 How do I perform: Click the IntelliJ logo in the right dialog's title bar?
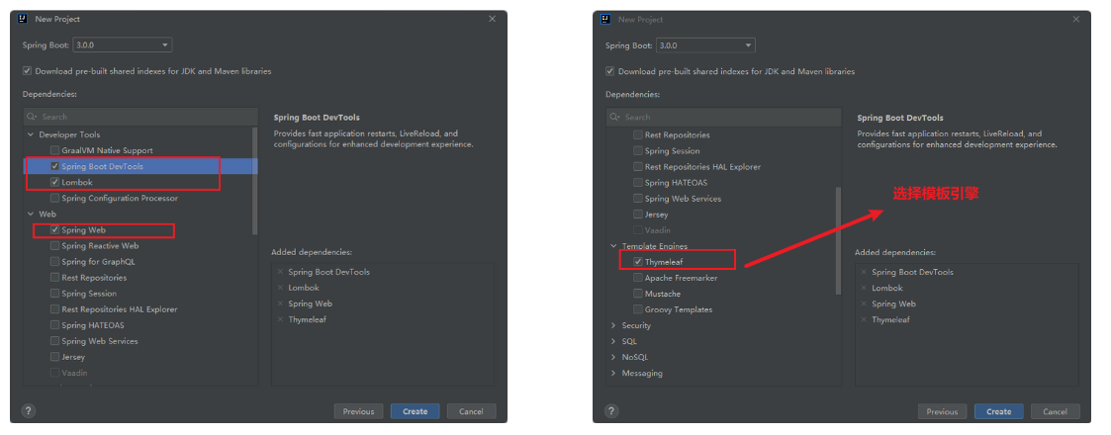click(604, 19)
